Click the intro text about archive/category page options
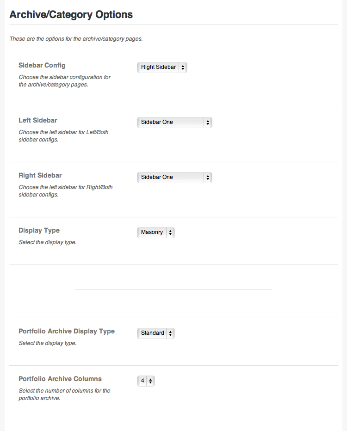This screenshot has height=431, width=347. (x=76, y=39)
